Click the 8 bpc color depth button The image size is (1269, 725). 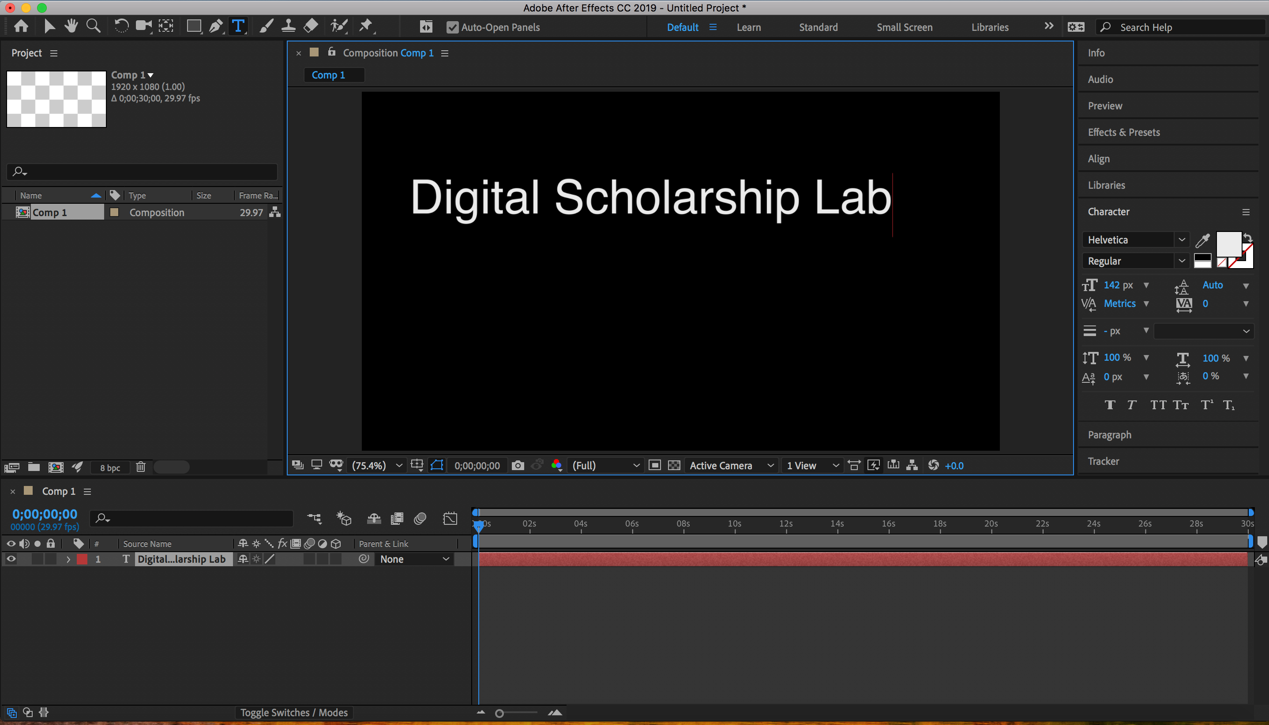click(x=109, y=467)
